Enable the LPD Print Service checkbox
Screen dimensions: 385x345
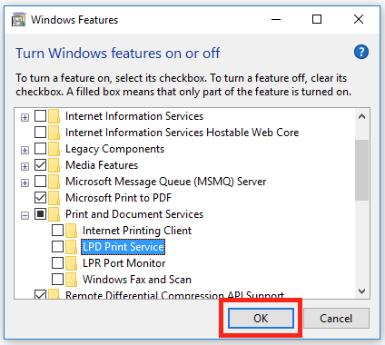[57, 247]
